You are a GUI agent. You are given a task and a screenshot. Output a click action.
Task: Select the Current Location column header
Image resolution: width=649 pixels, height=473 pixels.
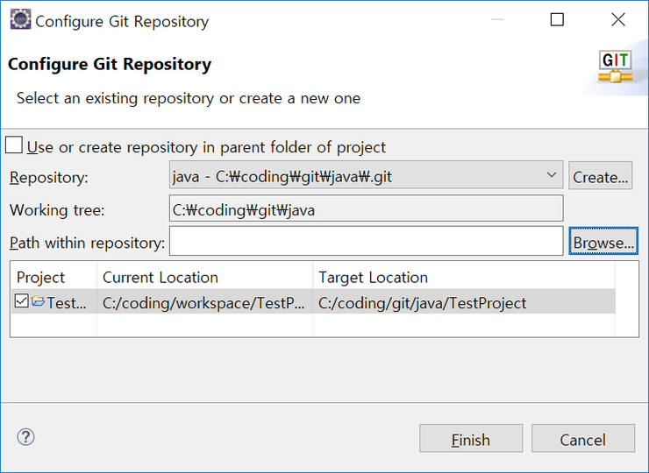204,277
